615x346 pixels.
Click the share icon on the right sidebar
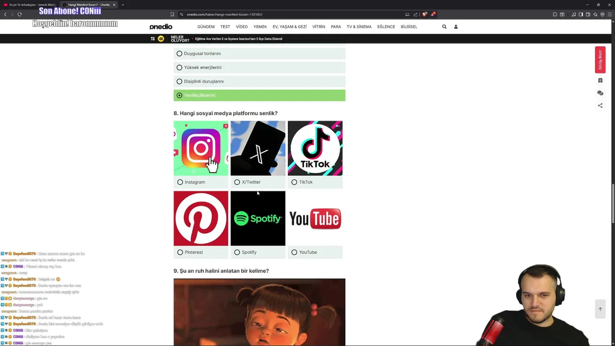[x=600, y=106]
